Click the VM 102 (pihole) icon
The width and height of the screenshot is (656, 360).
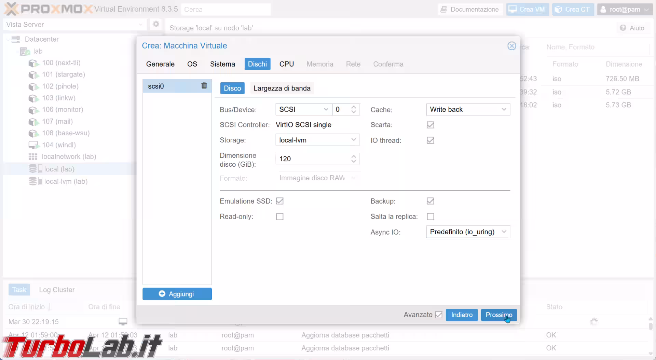pyautogui.click(x=33, y=87)
